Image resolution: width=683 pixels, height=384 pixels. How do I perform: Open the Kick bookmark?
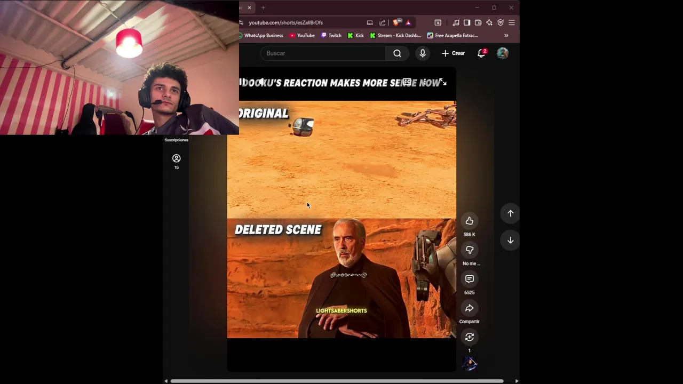click(x=355, y=36)
